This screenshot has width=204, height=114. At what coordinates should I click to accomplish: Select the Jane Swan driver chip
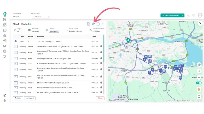(54, 31)
